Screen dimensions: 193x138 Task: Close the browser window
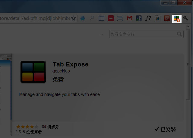pyautogui.click(x=185, y=2)
